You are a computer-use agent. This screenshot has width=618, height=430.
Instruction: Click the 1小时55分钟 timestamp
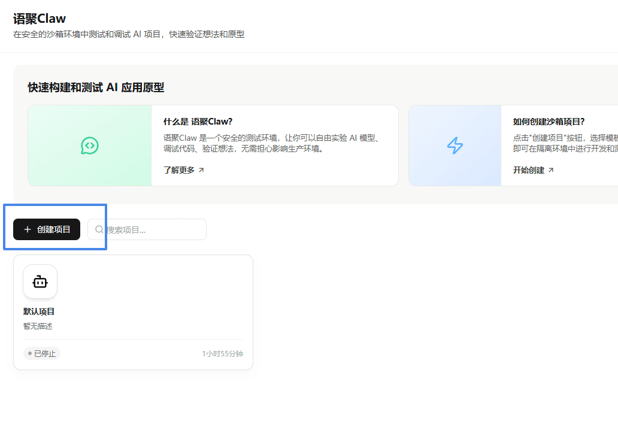222,353
